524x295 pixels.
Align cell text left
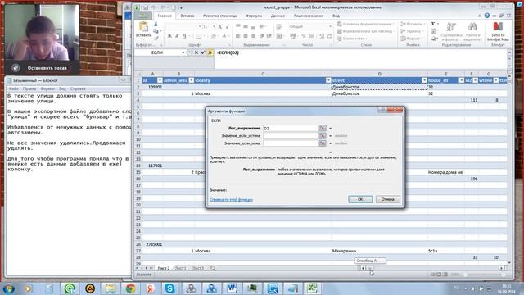238,36
